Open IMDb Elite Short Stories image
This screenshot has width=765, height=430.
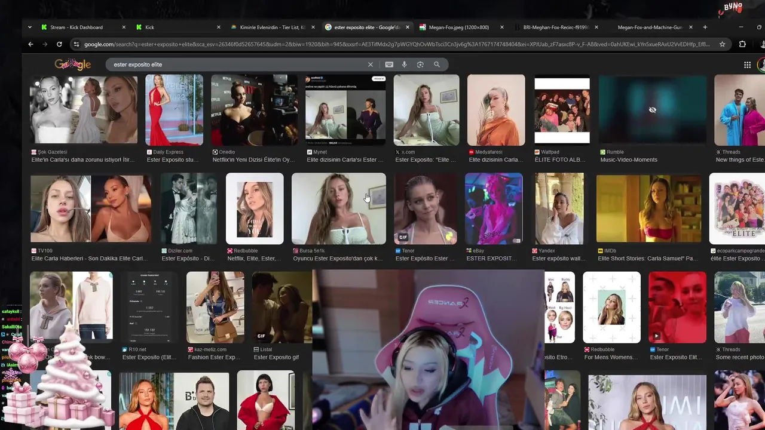648,208
